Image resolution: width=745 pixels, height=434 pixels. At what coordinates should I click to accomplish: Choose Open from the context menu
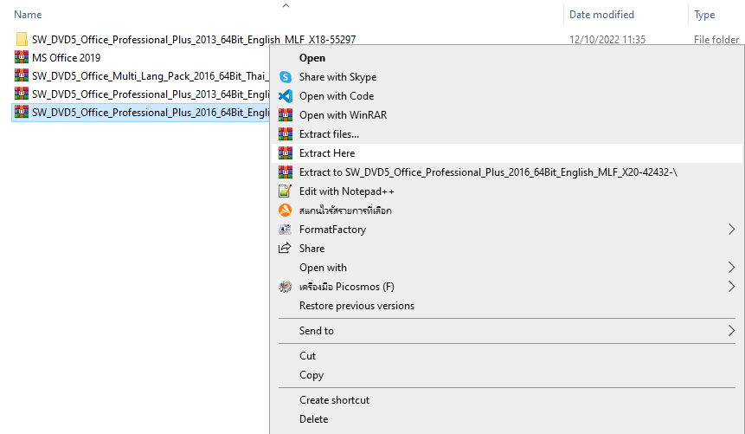point(312,58)
